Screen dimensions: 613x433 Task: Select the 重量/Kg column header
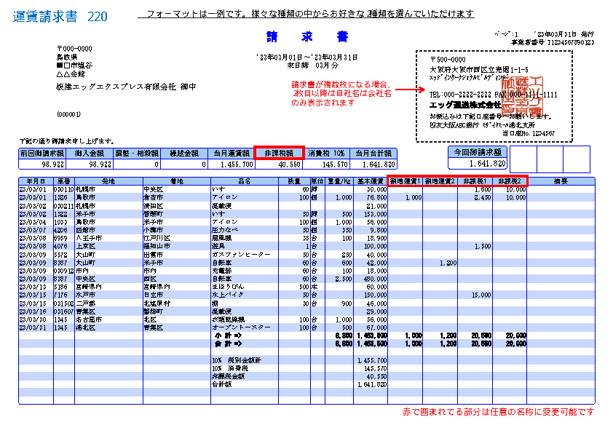pos(339,181)
